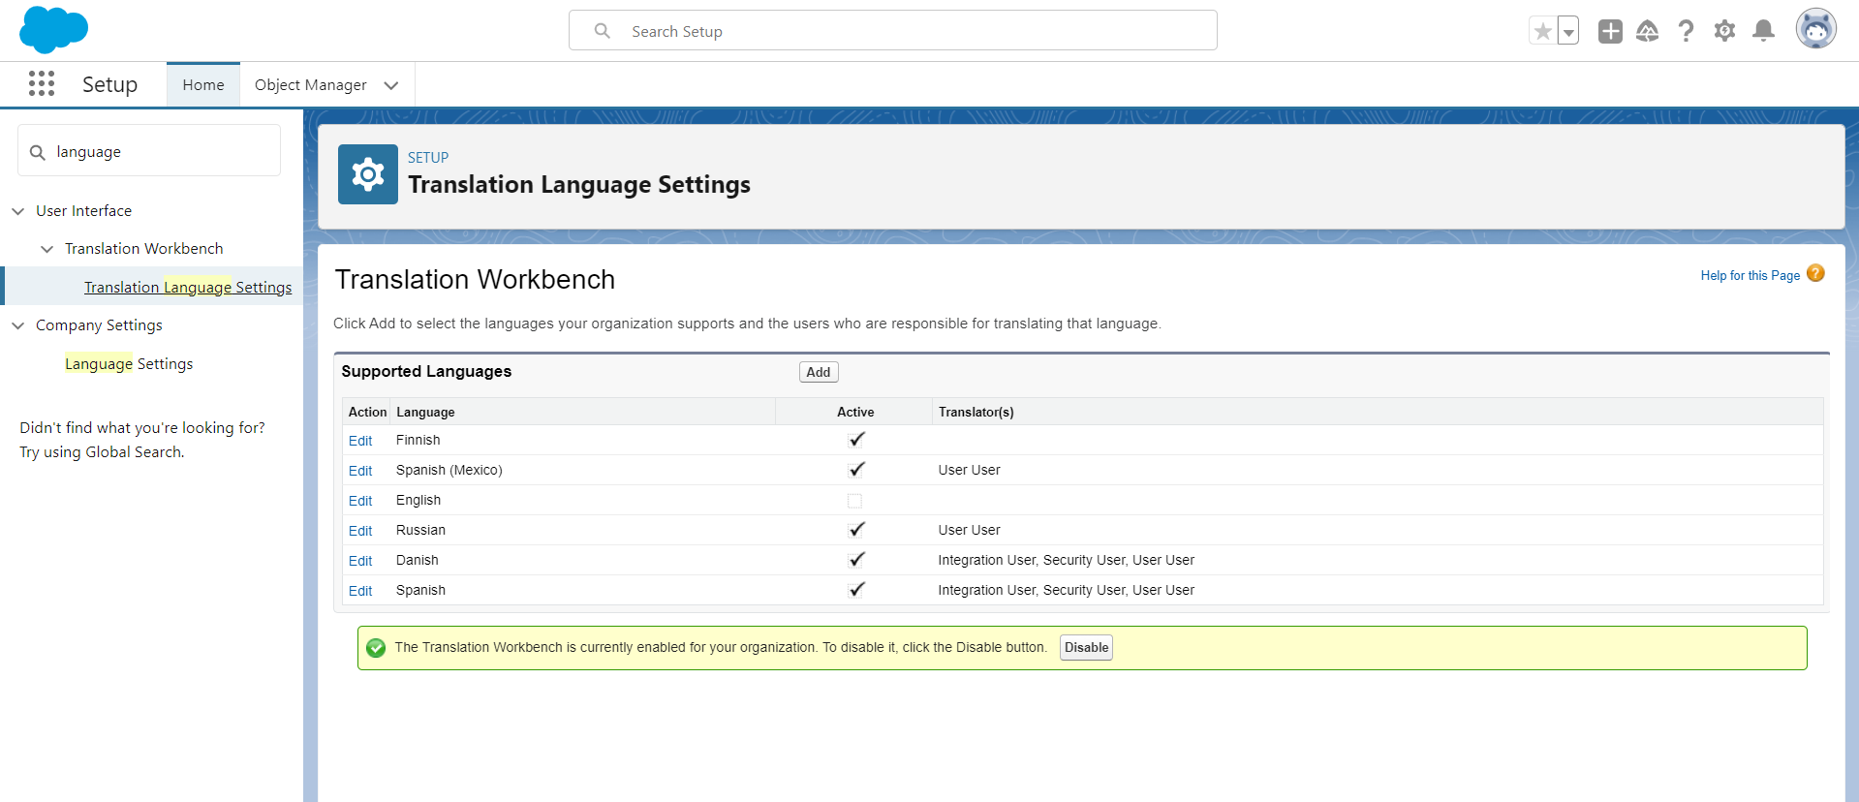This screenshot has height=802, width=1859.
Task: Collapse the User Interface tree section
Action: click(x=18, y=211)
